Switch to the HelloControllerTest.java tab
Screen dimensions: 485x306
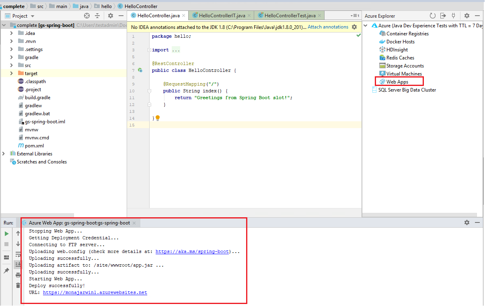click(287, 14)
